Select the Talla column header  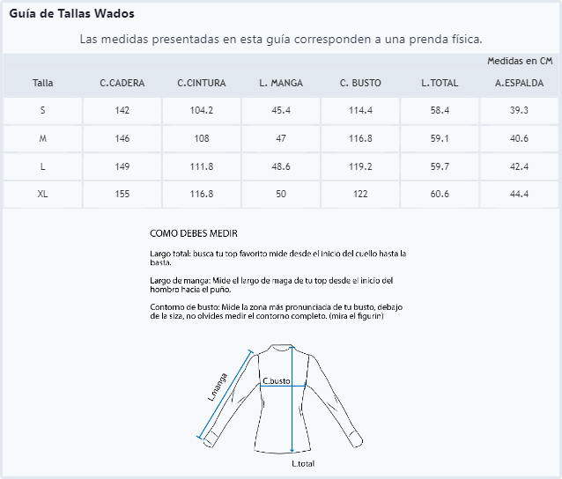point(42,83)
